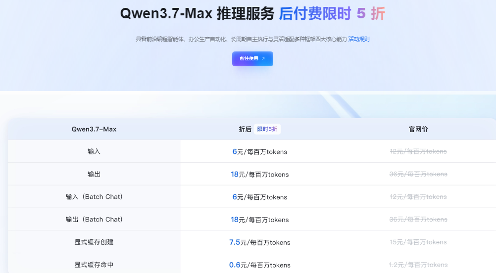Click the 官网价 column header

(x=418, y=129)
